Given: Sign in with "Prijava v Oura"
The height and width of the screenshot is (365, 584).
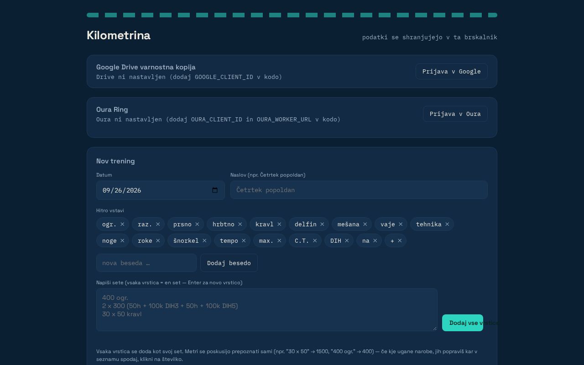Looking at the screenshot, I should click(x=455, y=114).
